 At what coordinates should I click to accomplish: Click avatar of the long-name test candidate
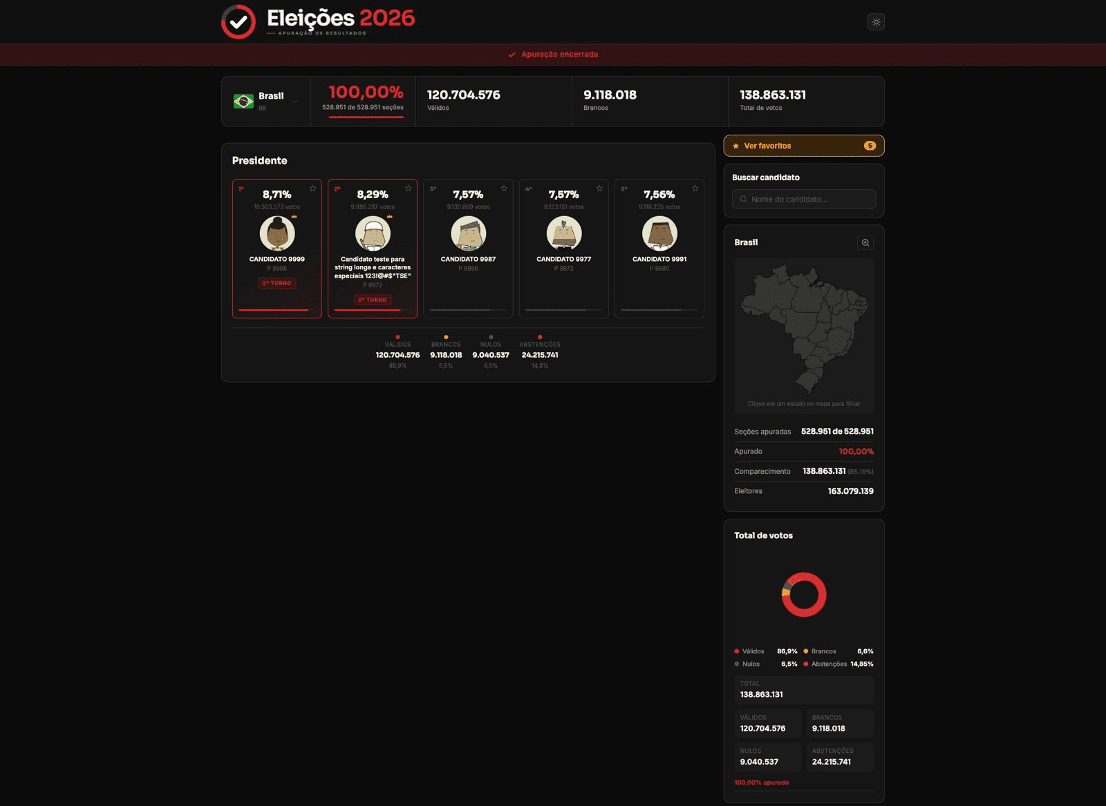click(373, 233)
